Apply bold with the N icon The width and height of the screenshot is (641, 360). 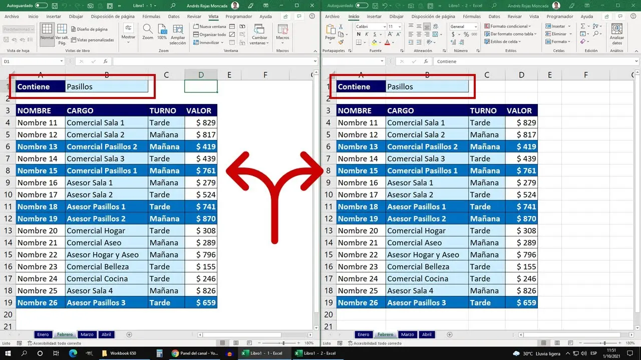359,34
